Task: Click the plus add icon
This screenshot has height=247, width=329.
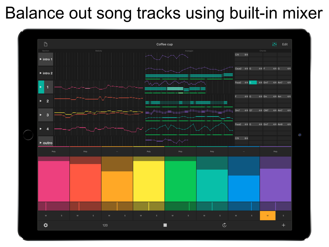Action: [x=284, y=225]
